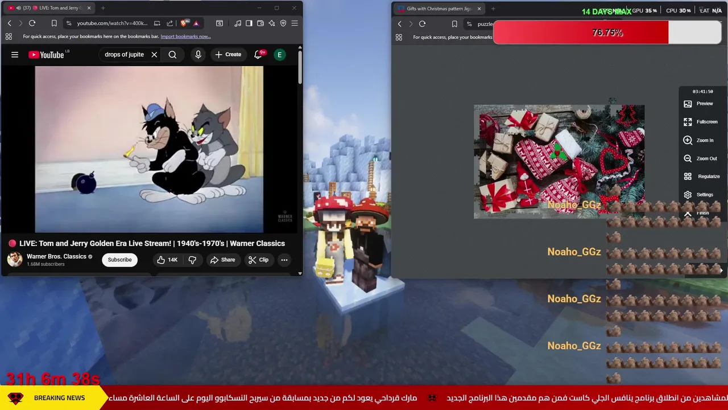This screenshot has width=728, height=410.
Task: Like the Tom and Jerry video
Action: pos(167,260)
